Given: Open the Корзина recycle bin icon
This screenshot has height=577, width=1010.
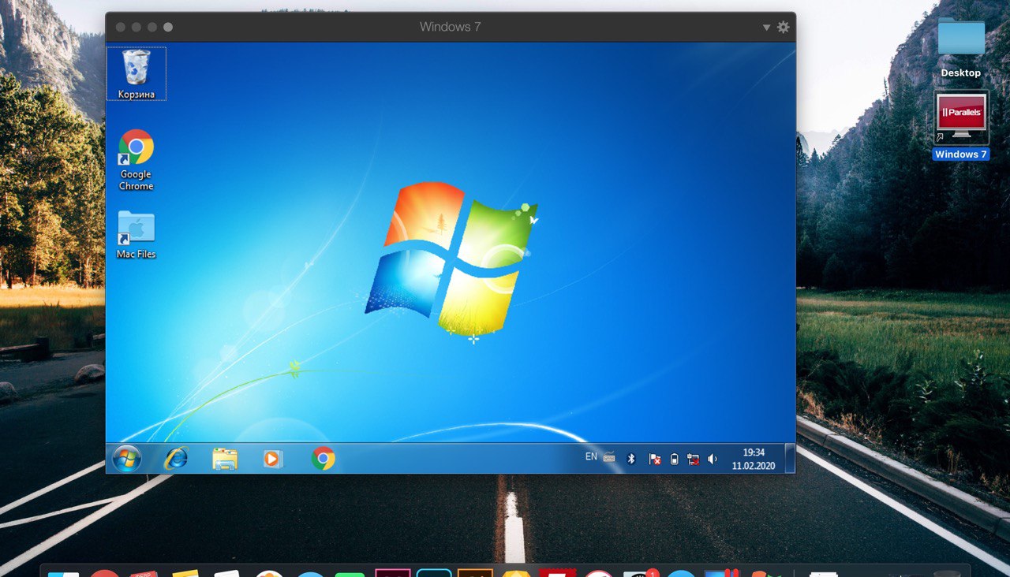Looking at the screenshot, I should click(137, 73).
